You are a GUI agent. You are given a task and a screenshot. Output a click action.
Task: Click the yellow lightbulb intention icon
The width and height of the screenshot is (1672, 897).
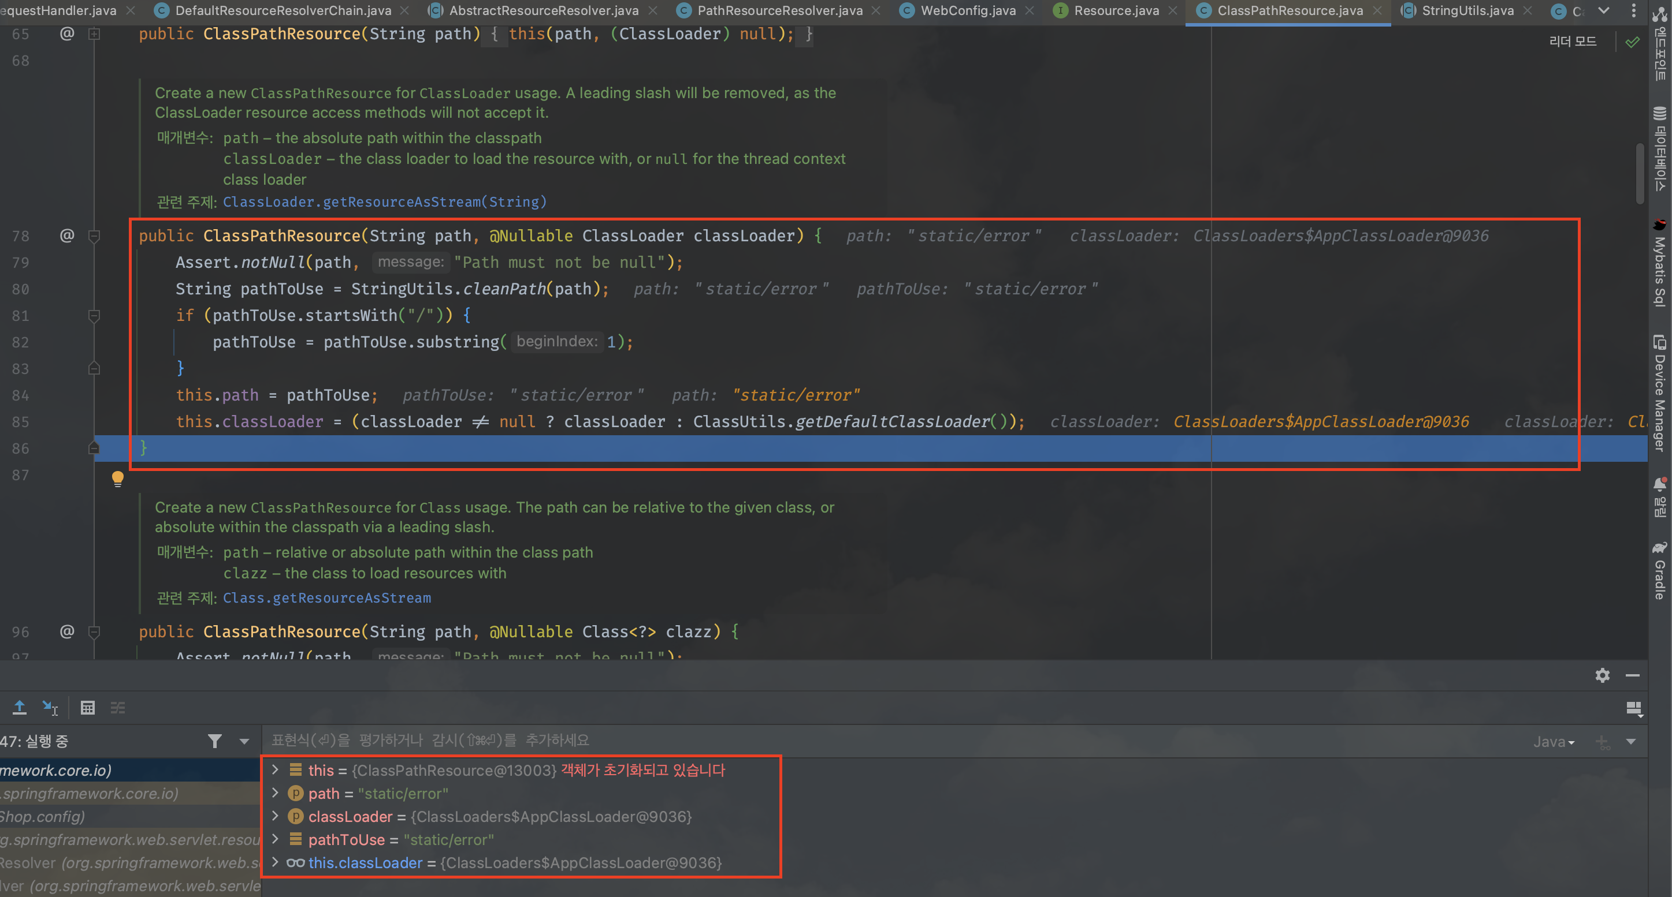(x=117, y=479)
